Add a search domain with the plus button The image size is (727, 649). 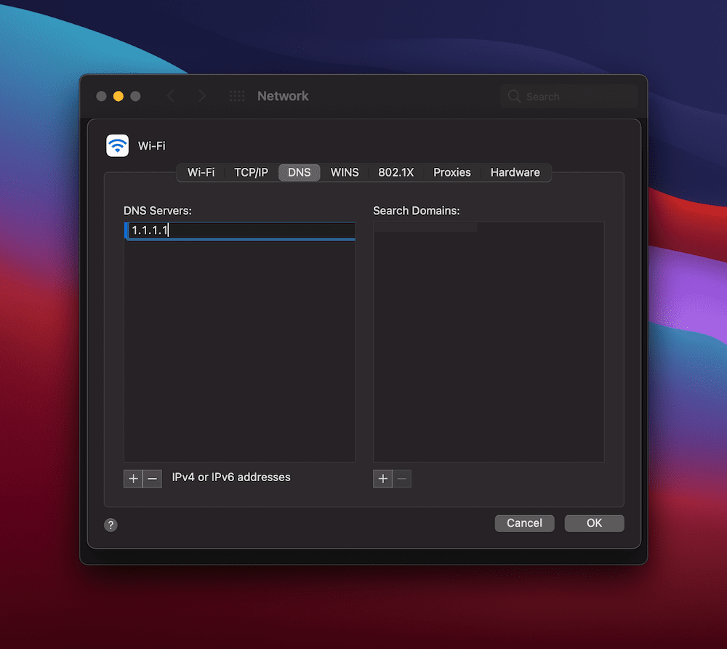pyautogui.click(x=383, y=478)
